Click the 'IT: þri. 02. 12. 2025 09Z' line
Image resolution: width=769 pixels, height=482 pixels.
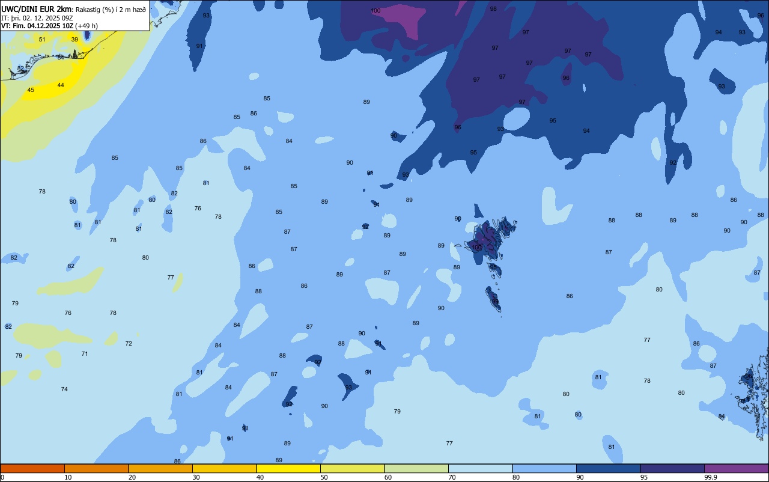click(37, 18)
